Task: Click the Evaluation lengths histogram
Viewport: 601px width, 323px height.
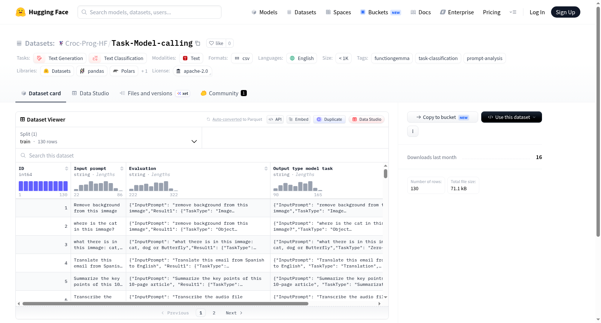Action: (x=154, y=186)
